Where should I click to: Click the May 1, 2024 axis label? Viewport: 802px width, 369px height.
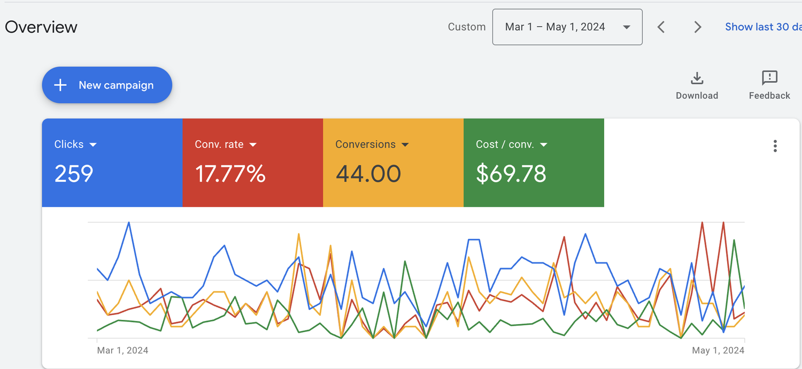click(718, 350)
